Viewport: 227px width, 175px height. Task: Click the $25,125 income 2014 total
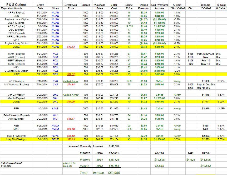pyautogui.click(x=114, y=160)
